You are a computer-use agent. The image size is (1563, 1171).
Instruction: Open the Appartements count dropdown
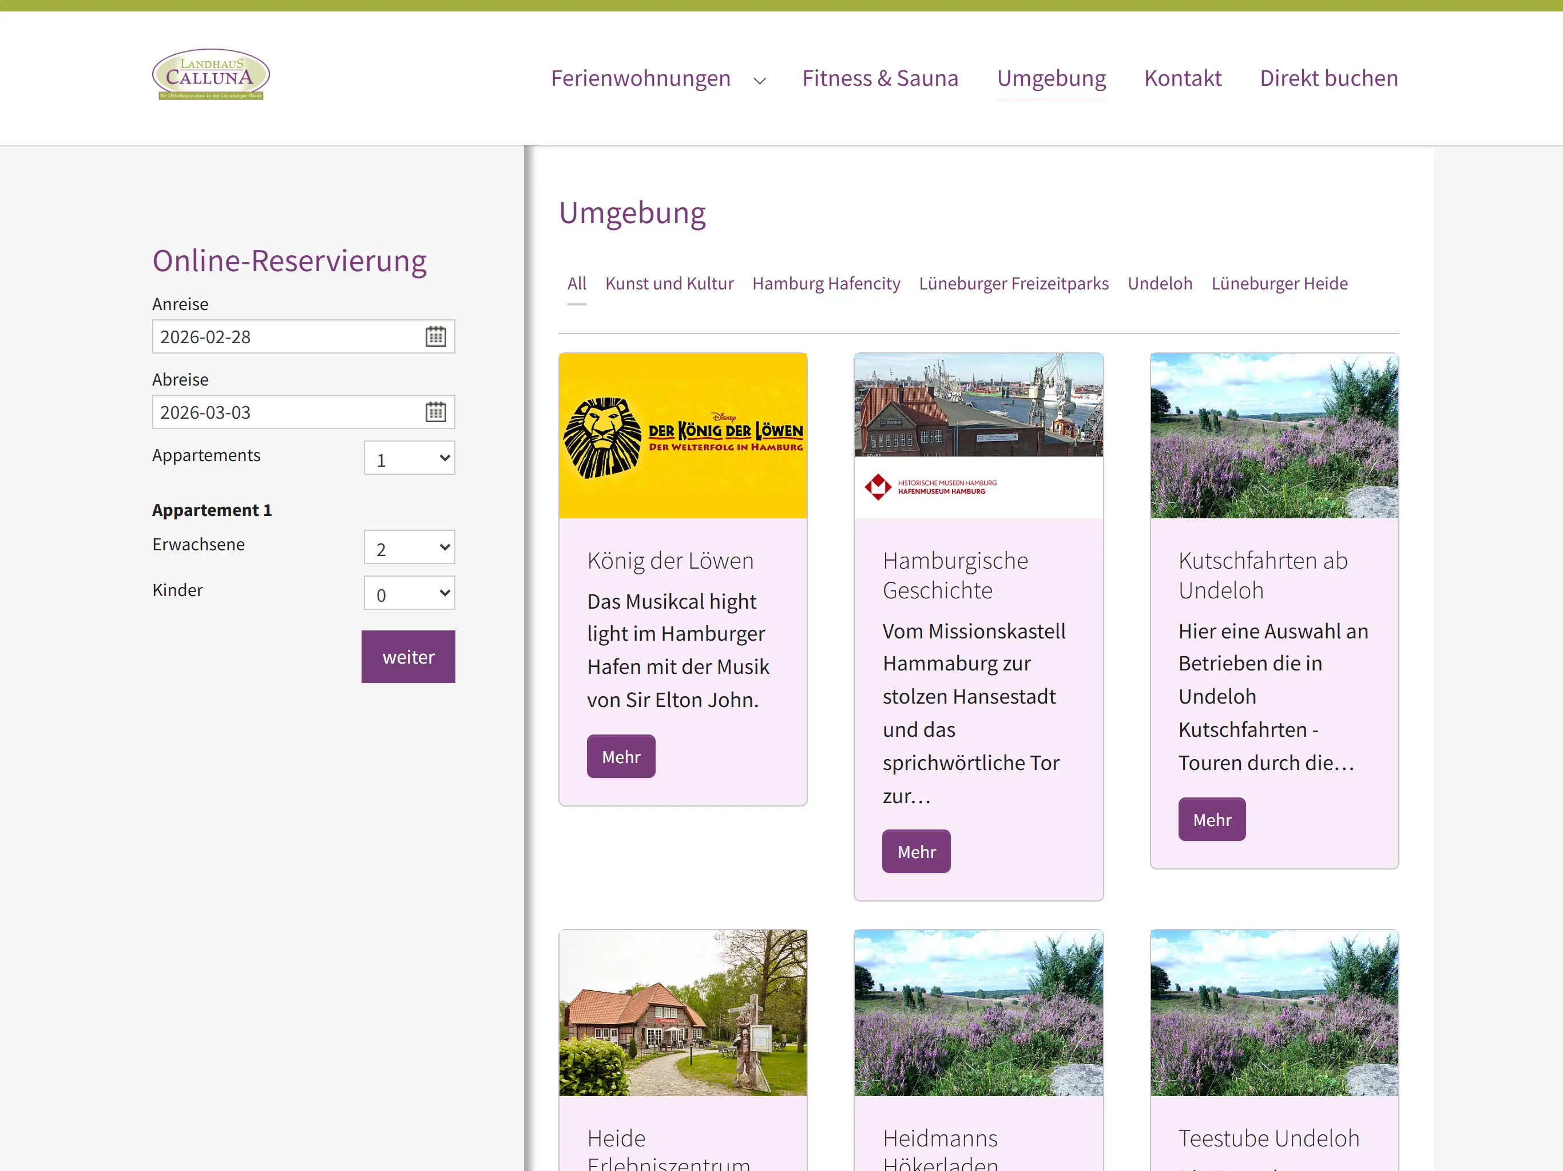coord(409,459)
